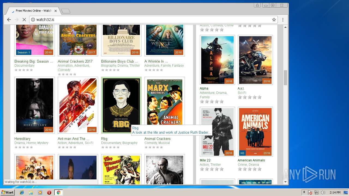Open Billionaire Boys Club ... title link
Image resolution: width=349 pixels, height=196 pixels.
120,61
